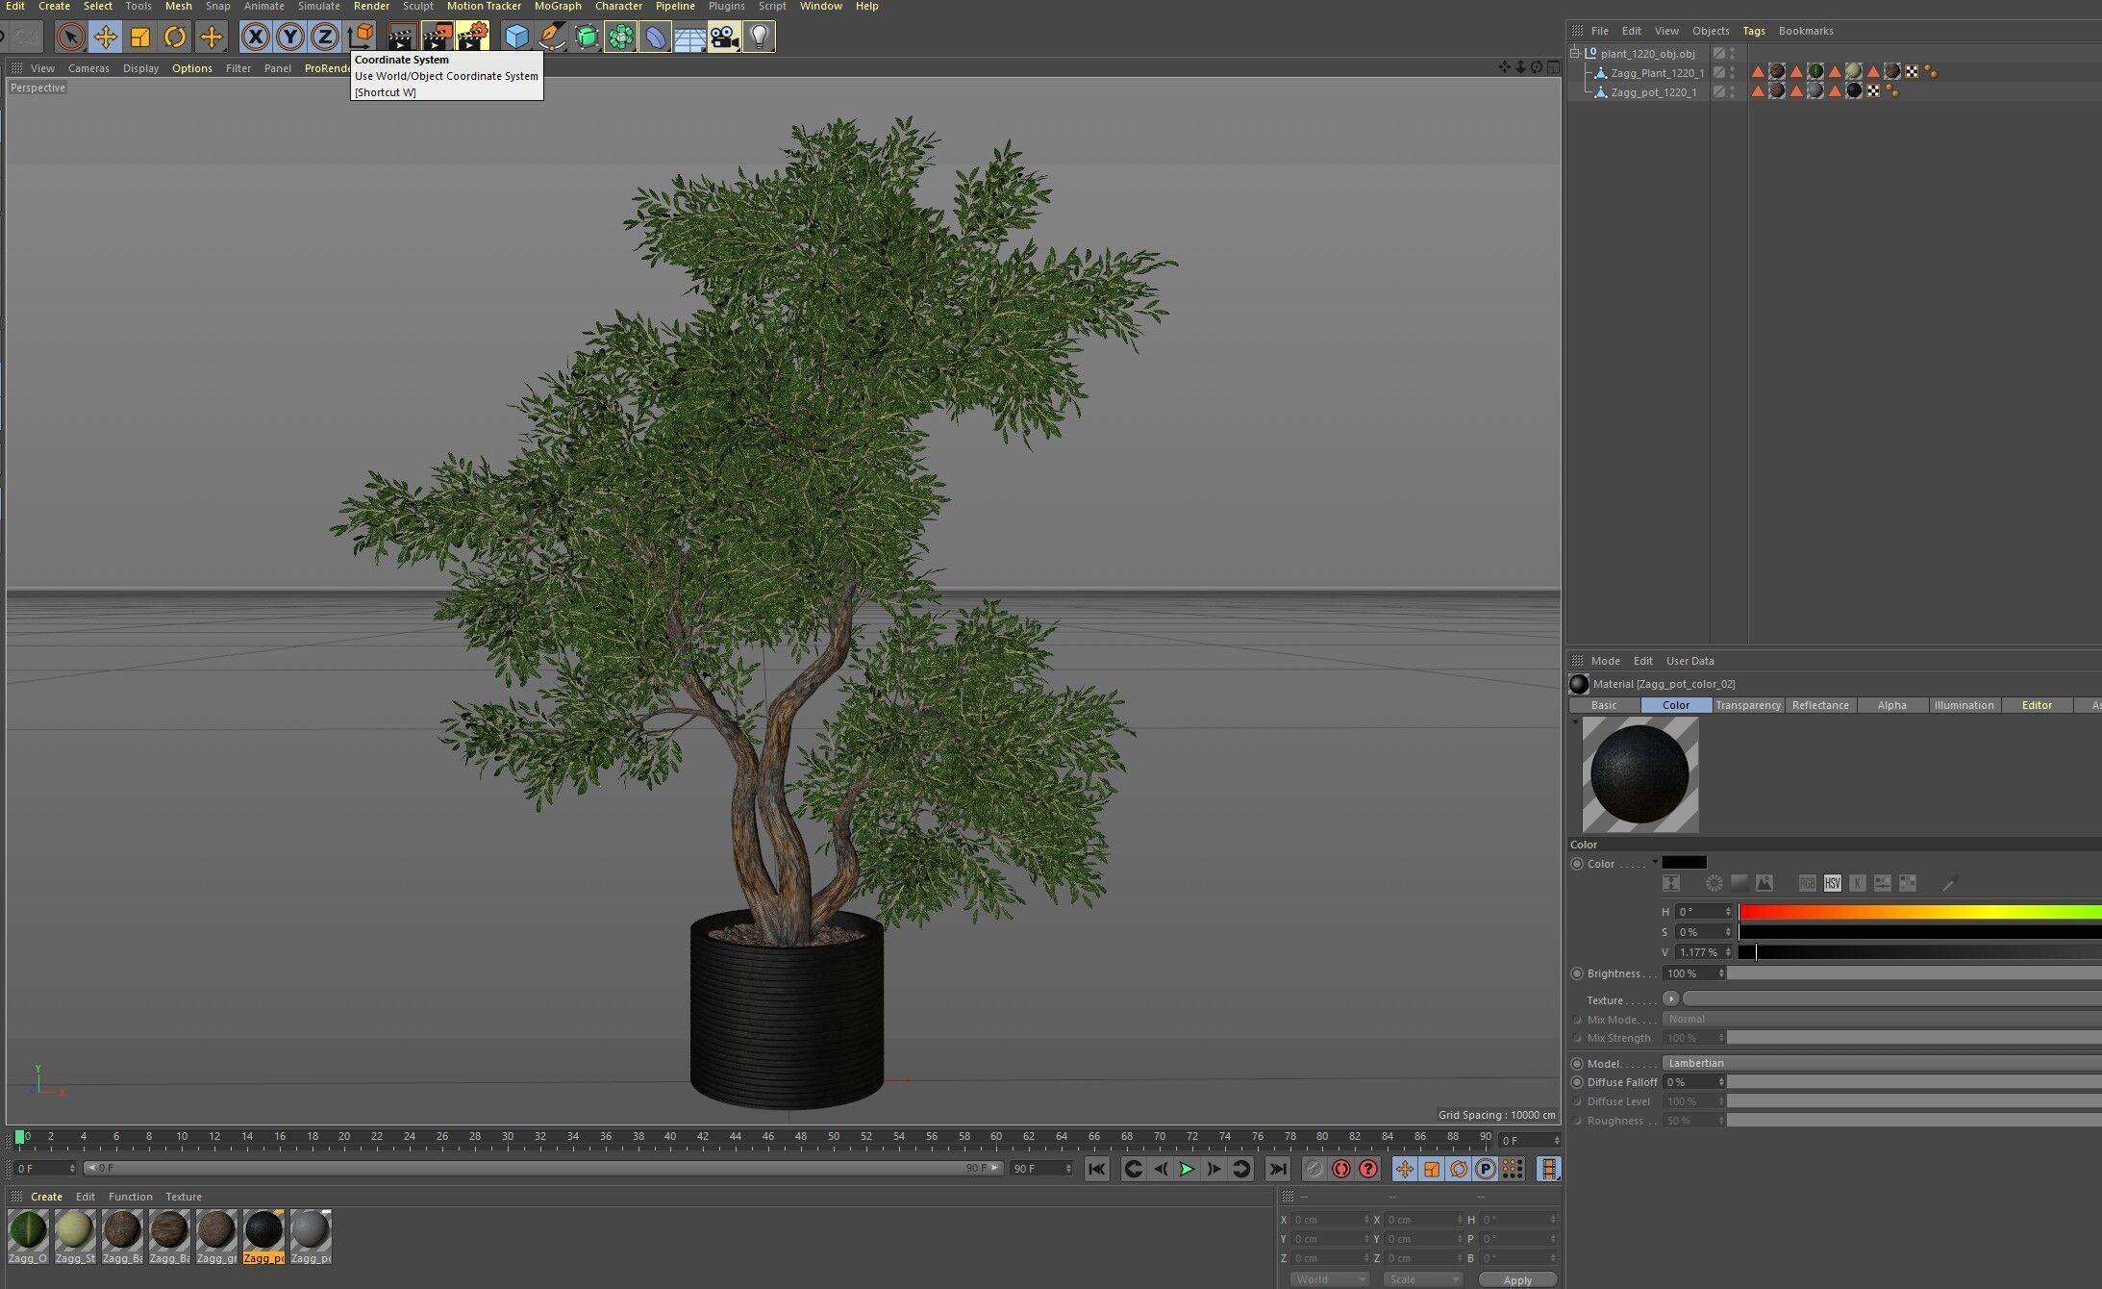Go to start of timeline
The height and width of the screenshot is (1289, 2102).
[x=1096, y=1169]
